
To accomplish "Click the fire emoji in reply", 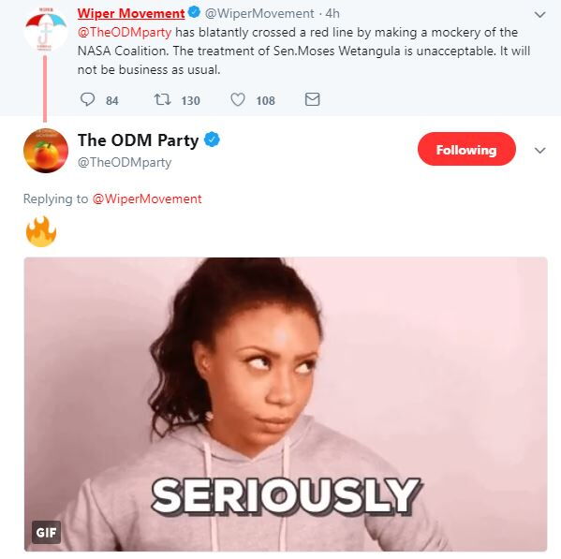I will point(41,232).
